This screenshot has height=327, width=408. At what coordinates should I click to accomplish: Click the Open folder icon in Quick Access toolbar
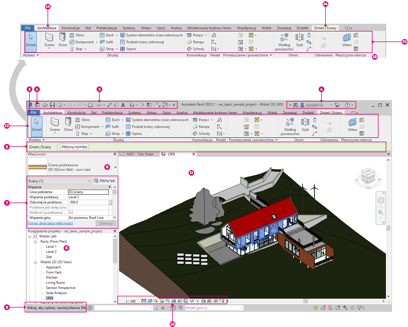(45, 105)
